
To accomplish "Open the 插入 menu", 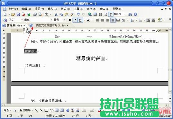I will tap(52, 9).
